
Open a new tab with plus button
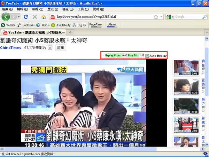[70, 32]
